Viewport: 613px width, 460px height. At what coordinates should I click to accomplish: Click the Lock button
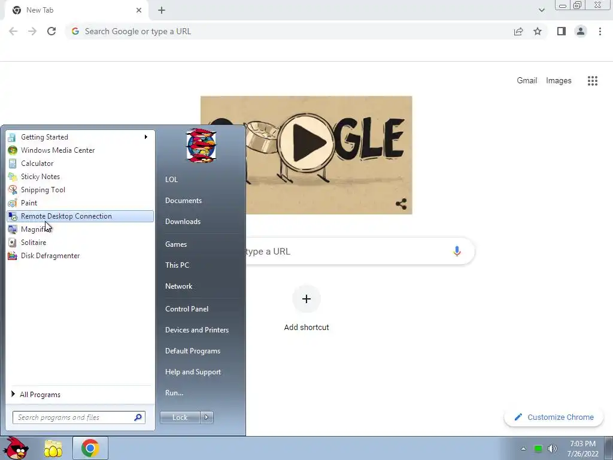pyautogui.click(x=180, y=417)
